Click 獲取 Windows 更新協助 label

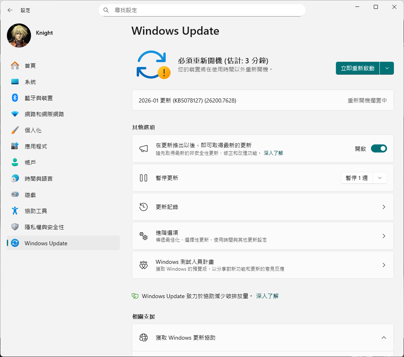185,337
